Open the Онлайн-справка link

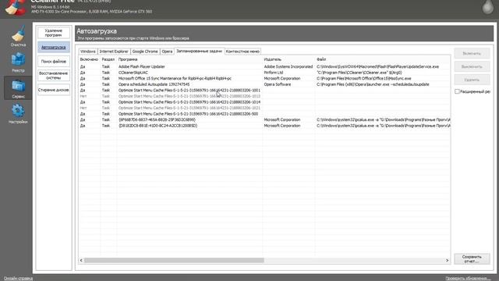(x=18, y=279)
